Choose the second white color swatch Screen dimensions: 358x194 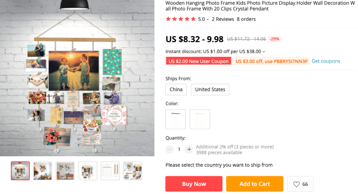200,119
